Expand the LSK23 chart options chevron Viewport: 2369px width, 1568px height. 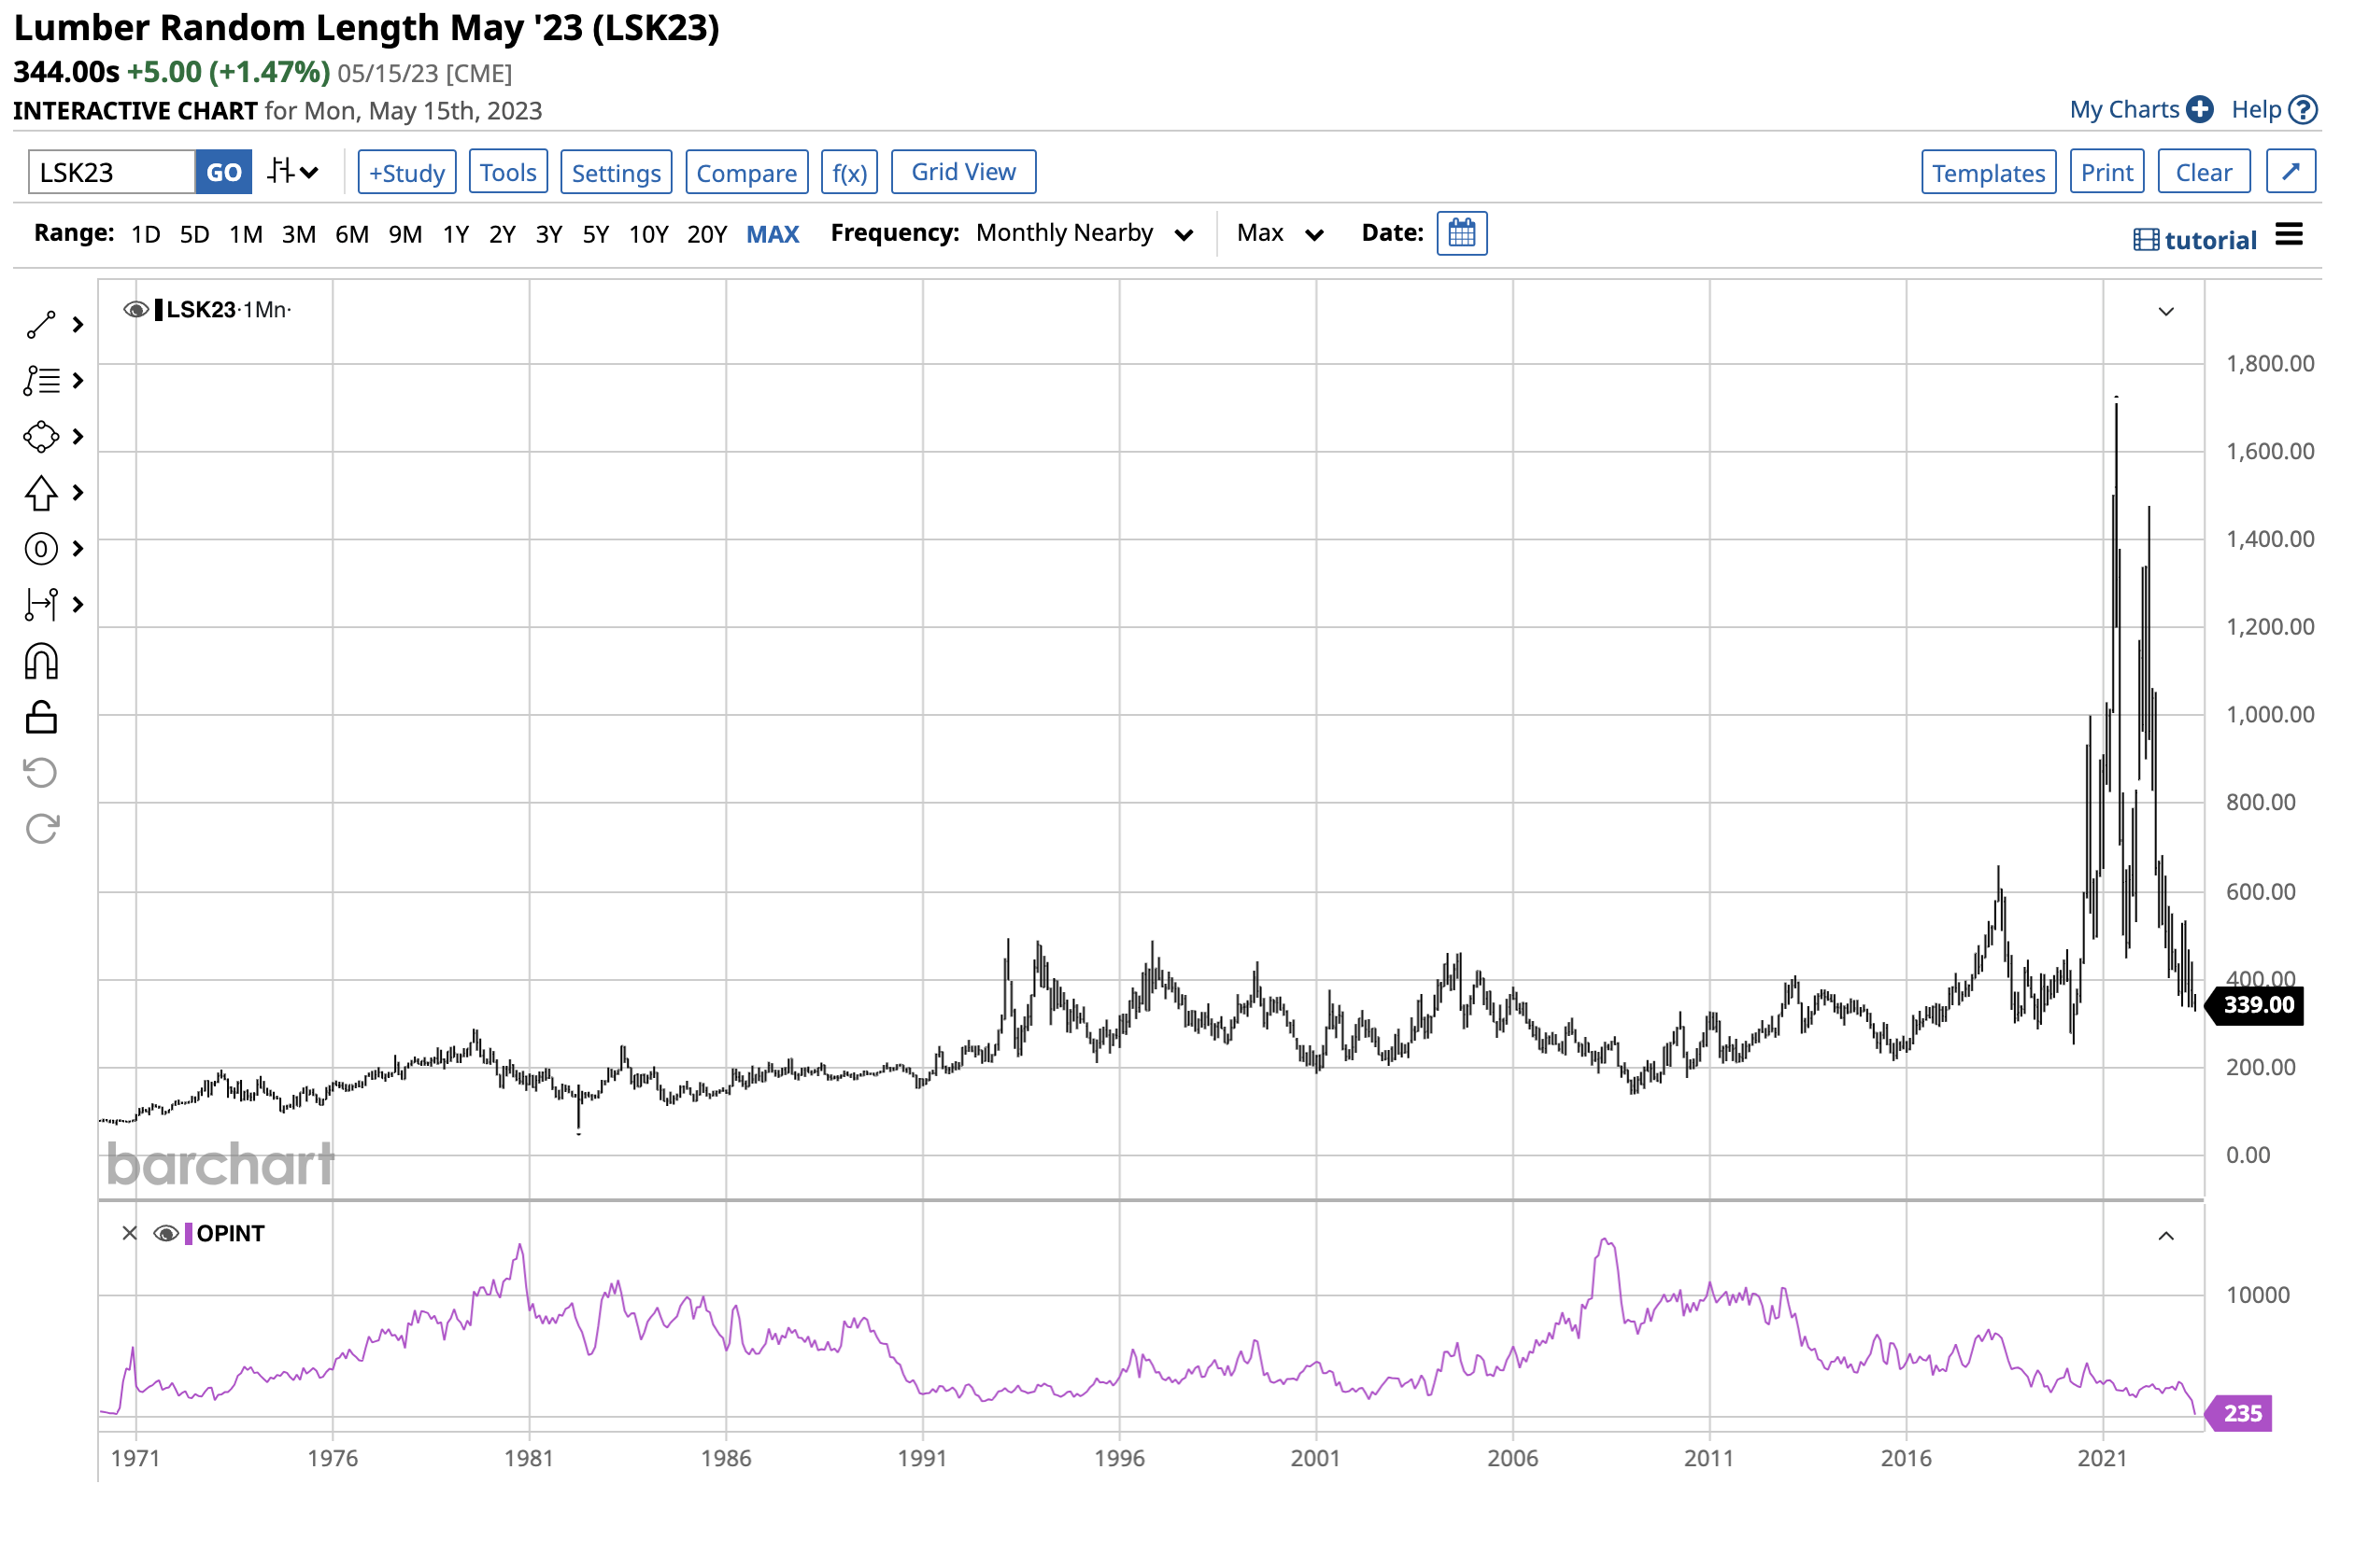[2166, 311]
